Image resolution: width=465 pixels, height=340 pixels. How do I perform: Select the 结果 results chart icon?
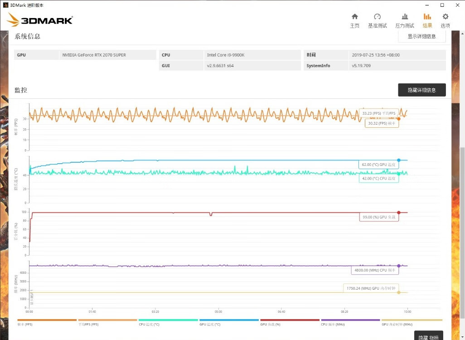pyautogui.click(x=427, y=16)
